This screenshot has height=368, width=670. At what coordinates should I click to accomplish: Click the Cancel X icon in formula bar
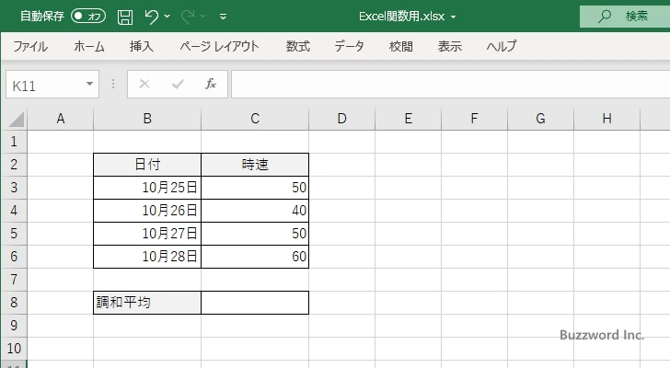(x=144, y=84)
